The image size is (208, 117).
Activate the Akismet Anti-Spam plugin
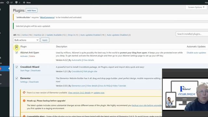click(x=24, y=56)
